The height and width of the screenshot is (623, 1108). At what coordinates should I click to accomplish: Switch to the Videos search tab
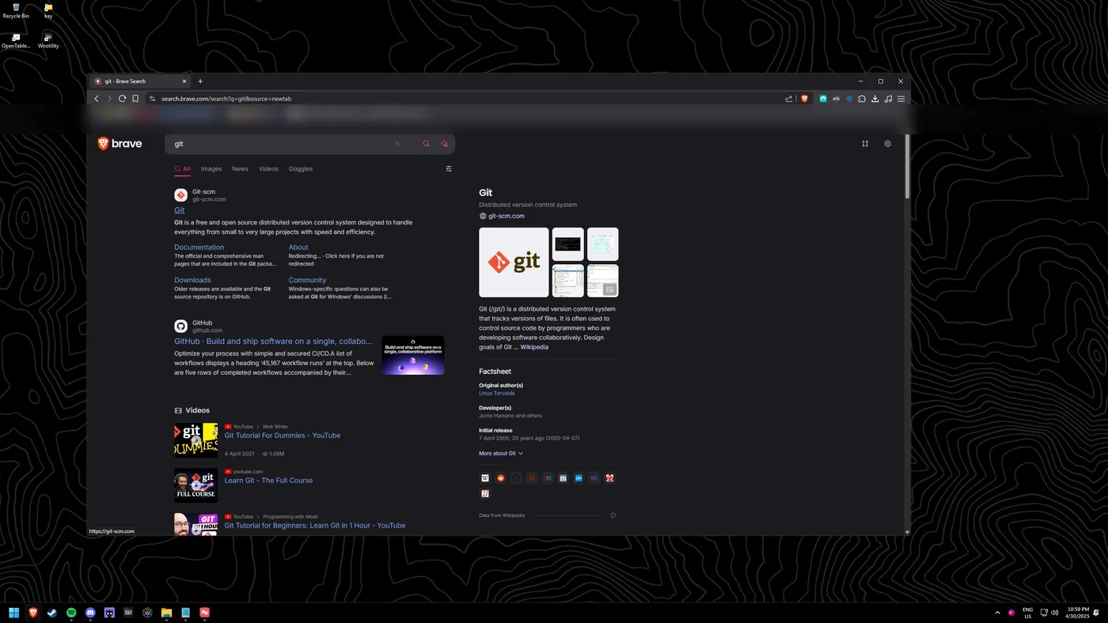pos(268,168)
